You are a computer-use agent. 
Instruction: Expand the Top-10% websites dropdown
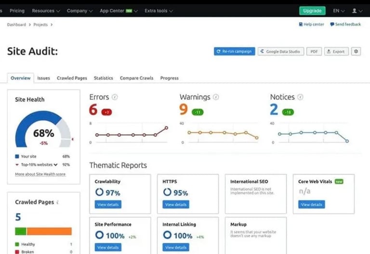click(55, 165)
